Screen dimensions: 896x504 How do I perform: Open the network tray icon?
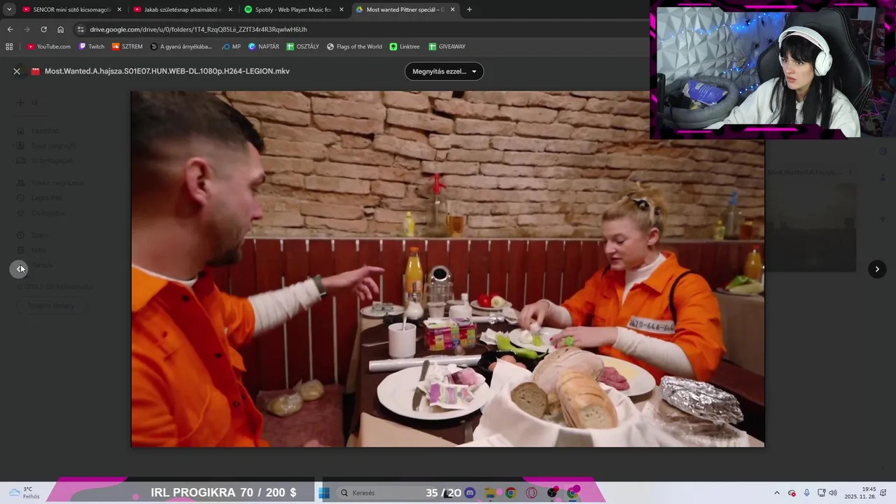821,493
